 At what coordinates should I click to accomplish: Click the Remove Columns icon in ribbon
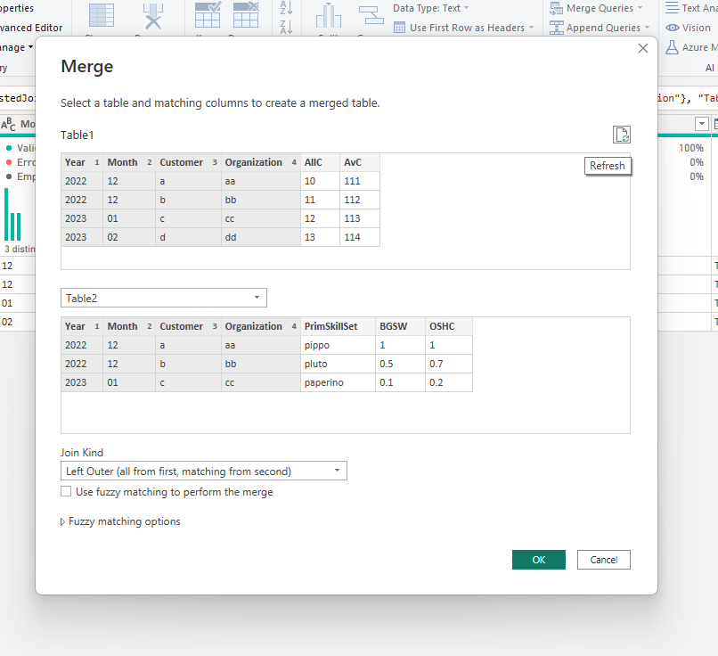[x=153, y=16]
